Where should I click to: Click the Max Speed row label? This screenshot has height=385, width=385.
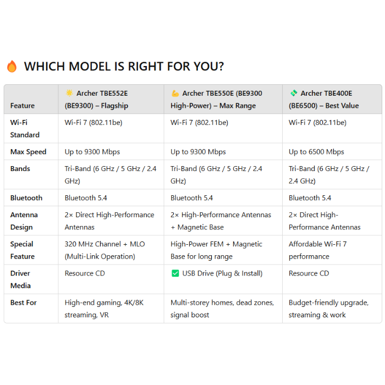click(28, 152)
